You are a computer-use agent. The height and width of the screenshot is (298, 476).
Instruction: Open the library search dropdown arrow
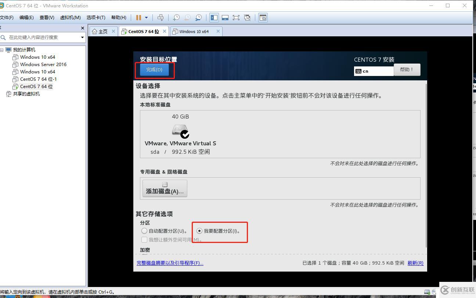(x=82, y=37)
